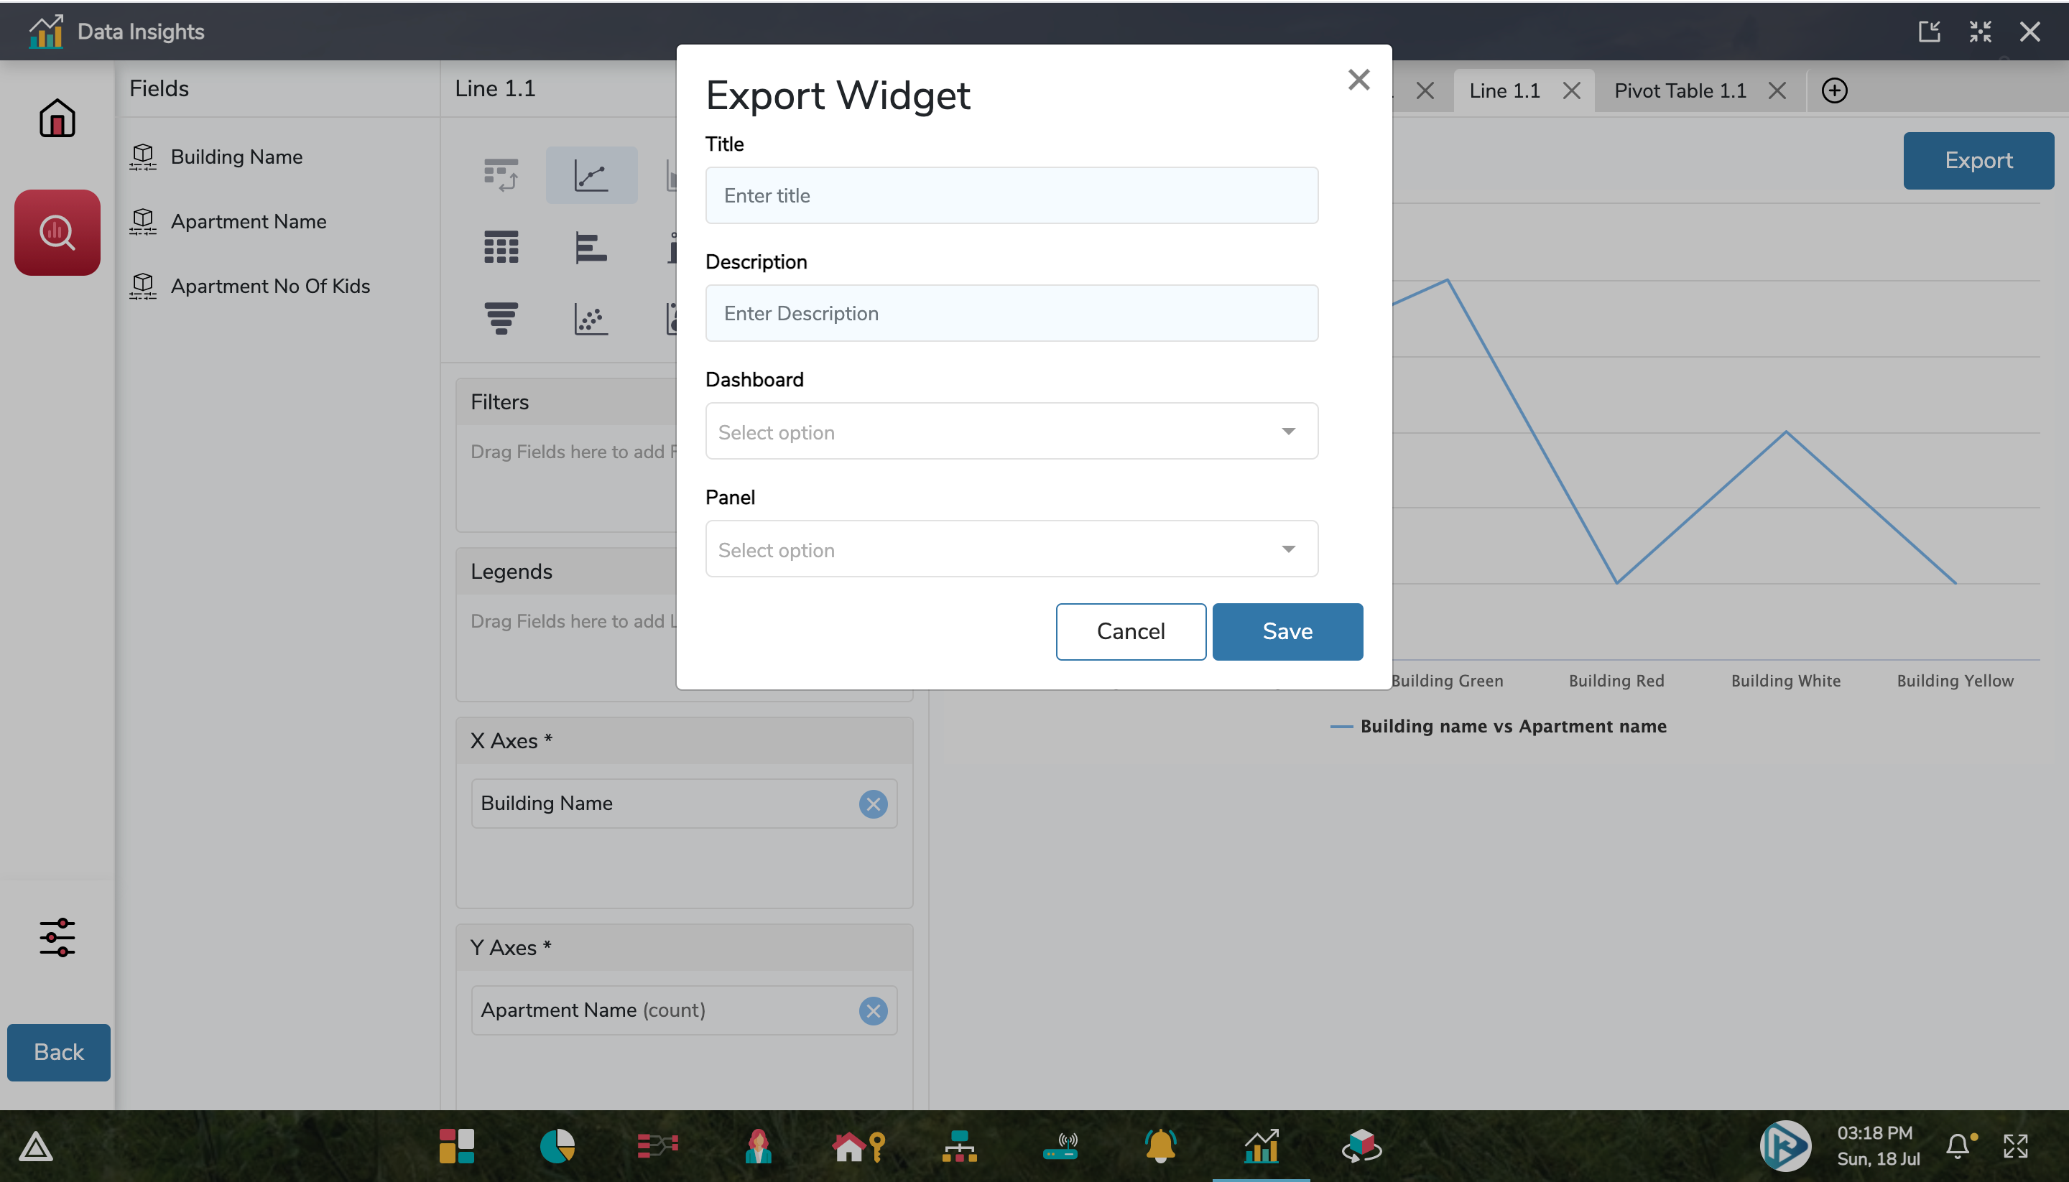
Task: Switch to Pivot Table 1.1 tab
Action: point(1681,90)
